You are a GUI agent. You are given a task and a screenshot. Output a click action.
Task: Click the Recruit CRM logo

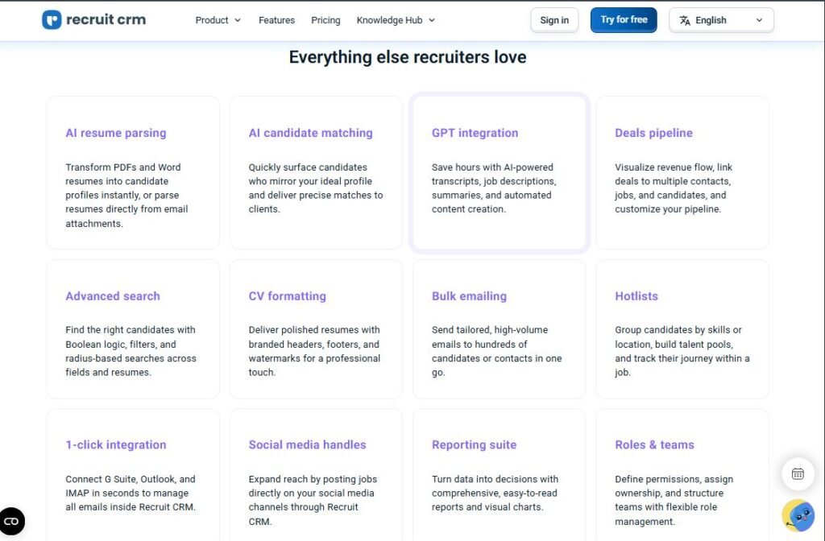tap(93, 19)
